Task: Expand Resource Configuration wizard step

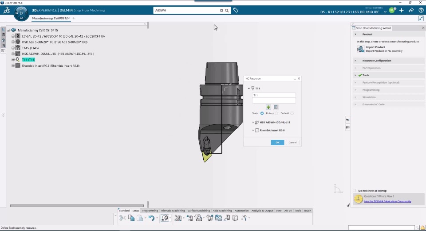Action: (x=355, y=61)
